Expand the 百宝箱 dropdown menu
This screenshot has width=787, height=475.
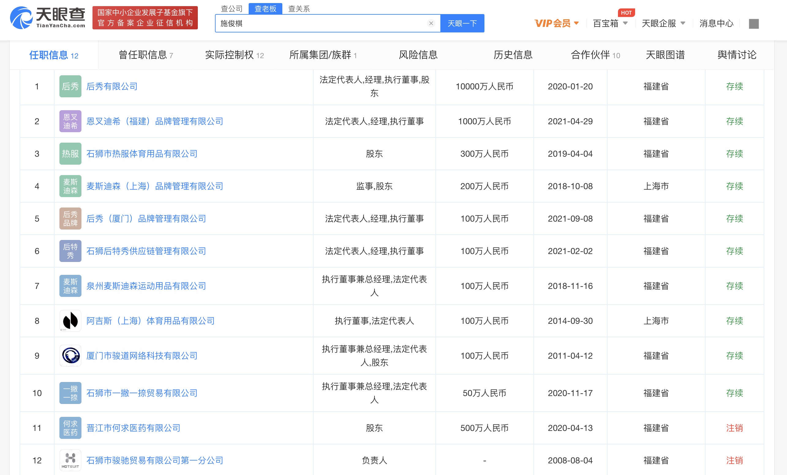(x=610, y=23)
